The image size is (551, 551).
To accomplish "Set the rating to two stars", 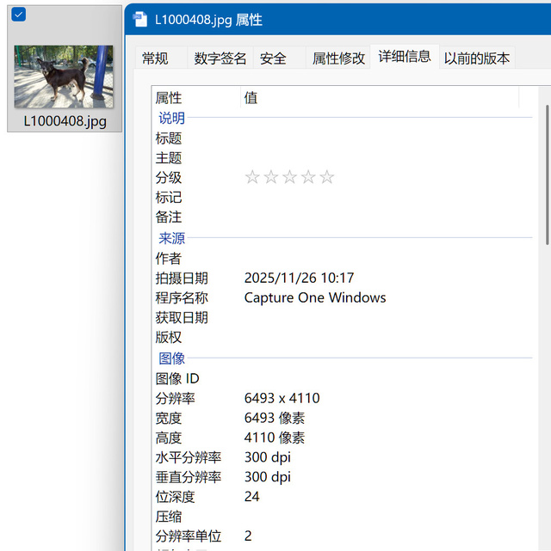I will pyautogui.click(x=271, y=178).
